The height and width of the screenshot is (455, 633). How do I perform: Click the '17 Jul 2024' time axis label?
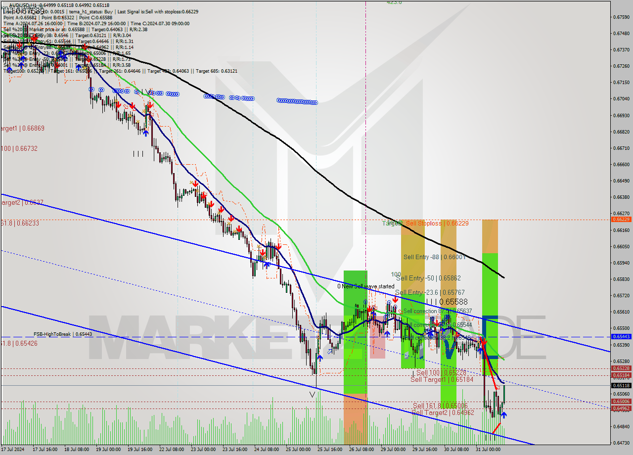pos(13,450)
